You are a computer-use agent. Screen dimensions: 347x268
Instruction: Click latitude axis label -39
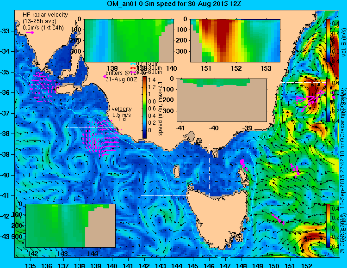[x=5, y=154]
